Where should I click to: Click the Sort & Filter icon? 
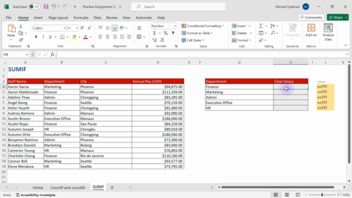(273, 26)
